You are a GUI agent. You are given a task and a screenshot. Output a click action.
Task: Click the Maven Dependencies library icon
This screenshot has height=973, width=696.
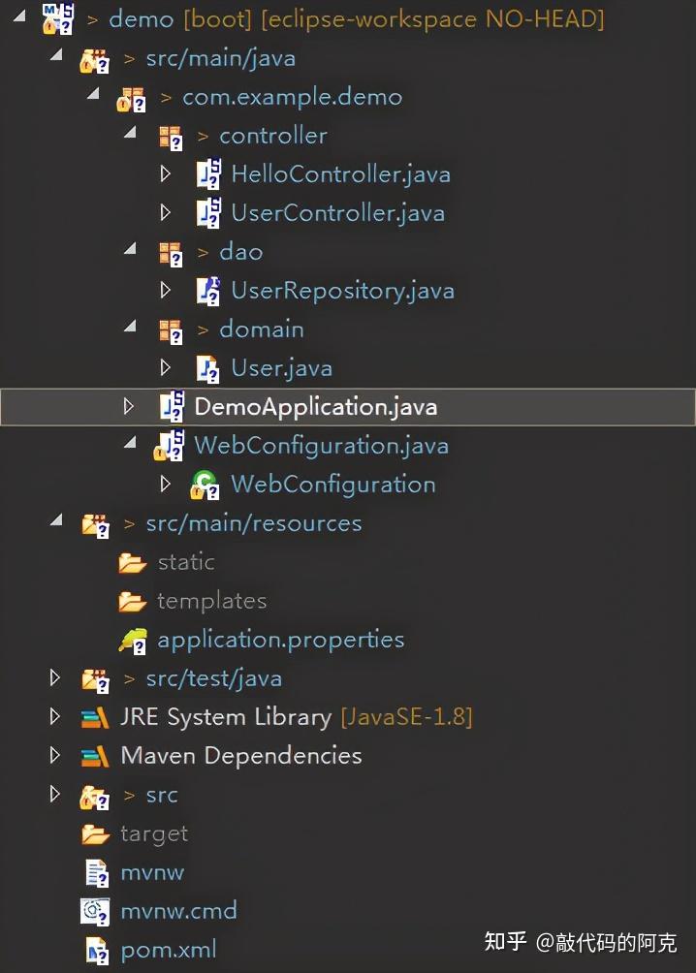pyautogui.click(x=95, y=757)
